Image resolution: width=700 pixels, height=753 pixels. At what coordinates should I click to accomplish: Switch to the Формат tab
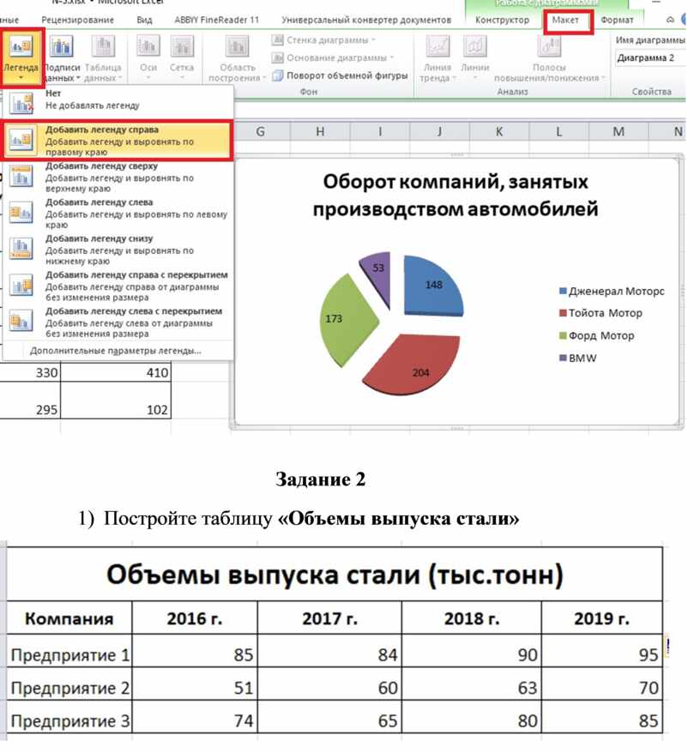pyautogui.click(x=617, y=21)
